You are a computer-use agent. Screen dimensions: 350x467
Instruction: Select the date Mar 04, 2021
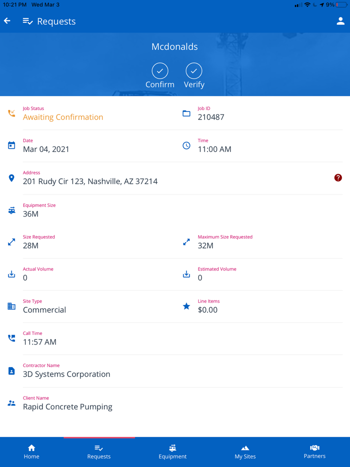pyautogui.click(x=46, y=149)
